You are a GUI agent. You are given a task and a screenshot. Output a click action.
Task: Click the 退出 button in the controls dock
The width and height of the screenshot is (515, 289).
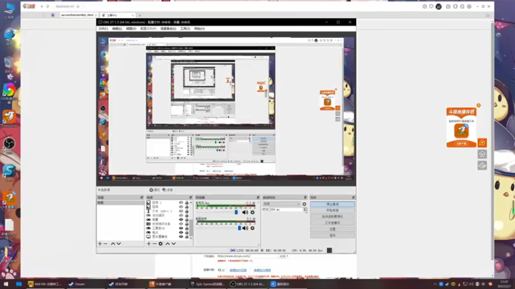(332, 235)
